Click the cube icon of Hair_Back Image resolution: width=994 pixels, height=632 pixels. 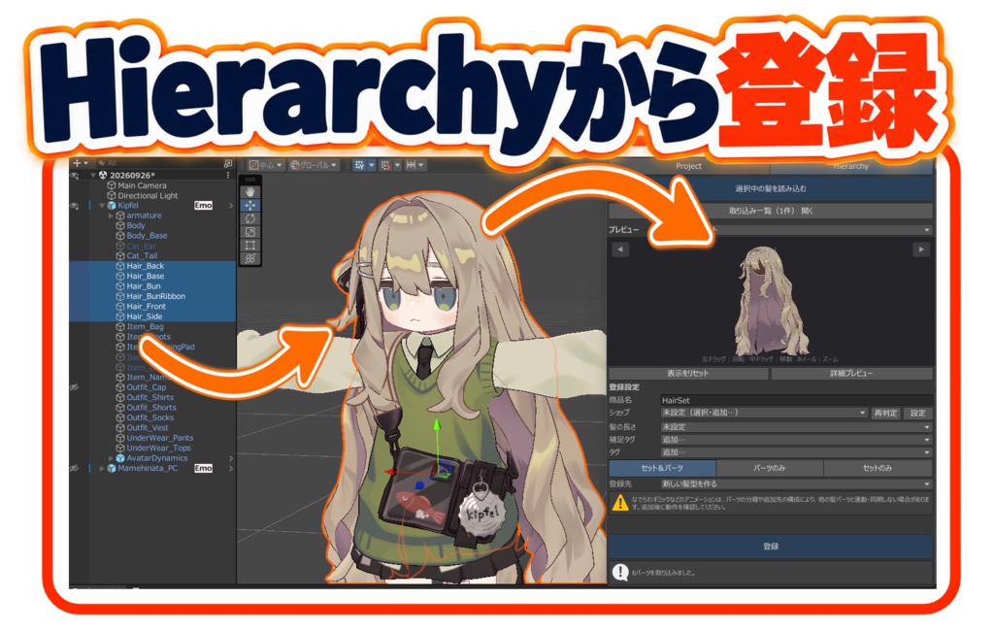point(120,266)
